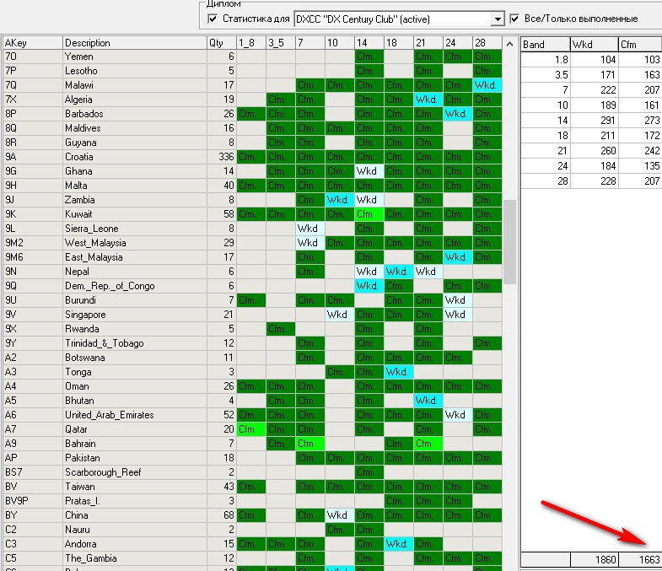Viewport: 662px width, 571px height.
Task: Toggle the "Все/Только выполненные" checkbox
Action: [515, 19]
